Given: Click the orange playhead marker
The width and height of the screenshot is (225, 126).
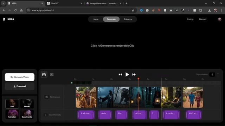Looking at the screenshot, I should click(x=138, y=79).
